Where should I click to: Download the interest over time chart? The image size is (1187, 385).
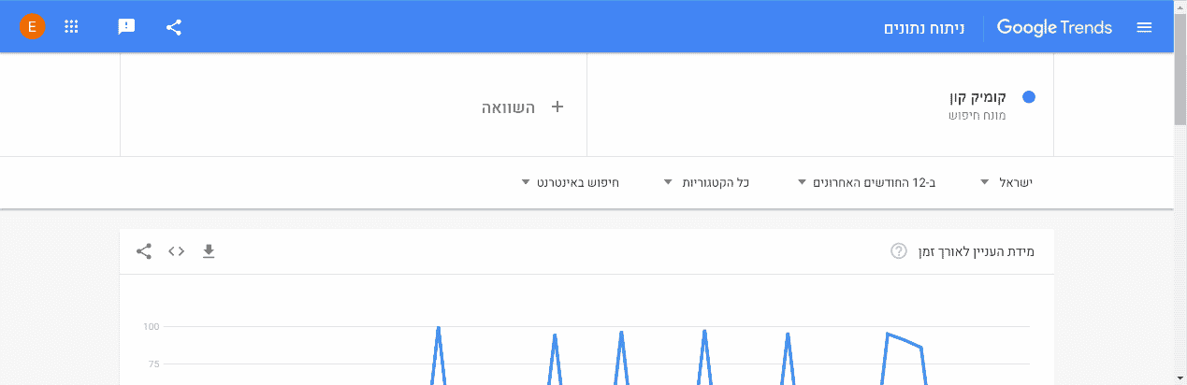click(209, 251)
